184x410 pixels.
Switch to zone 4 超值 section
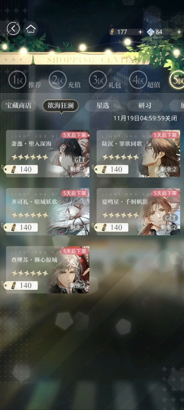pyautogui.click(x=145, y=80)
